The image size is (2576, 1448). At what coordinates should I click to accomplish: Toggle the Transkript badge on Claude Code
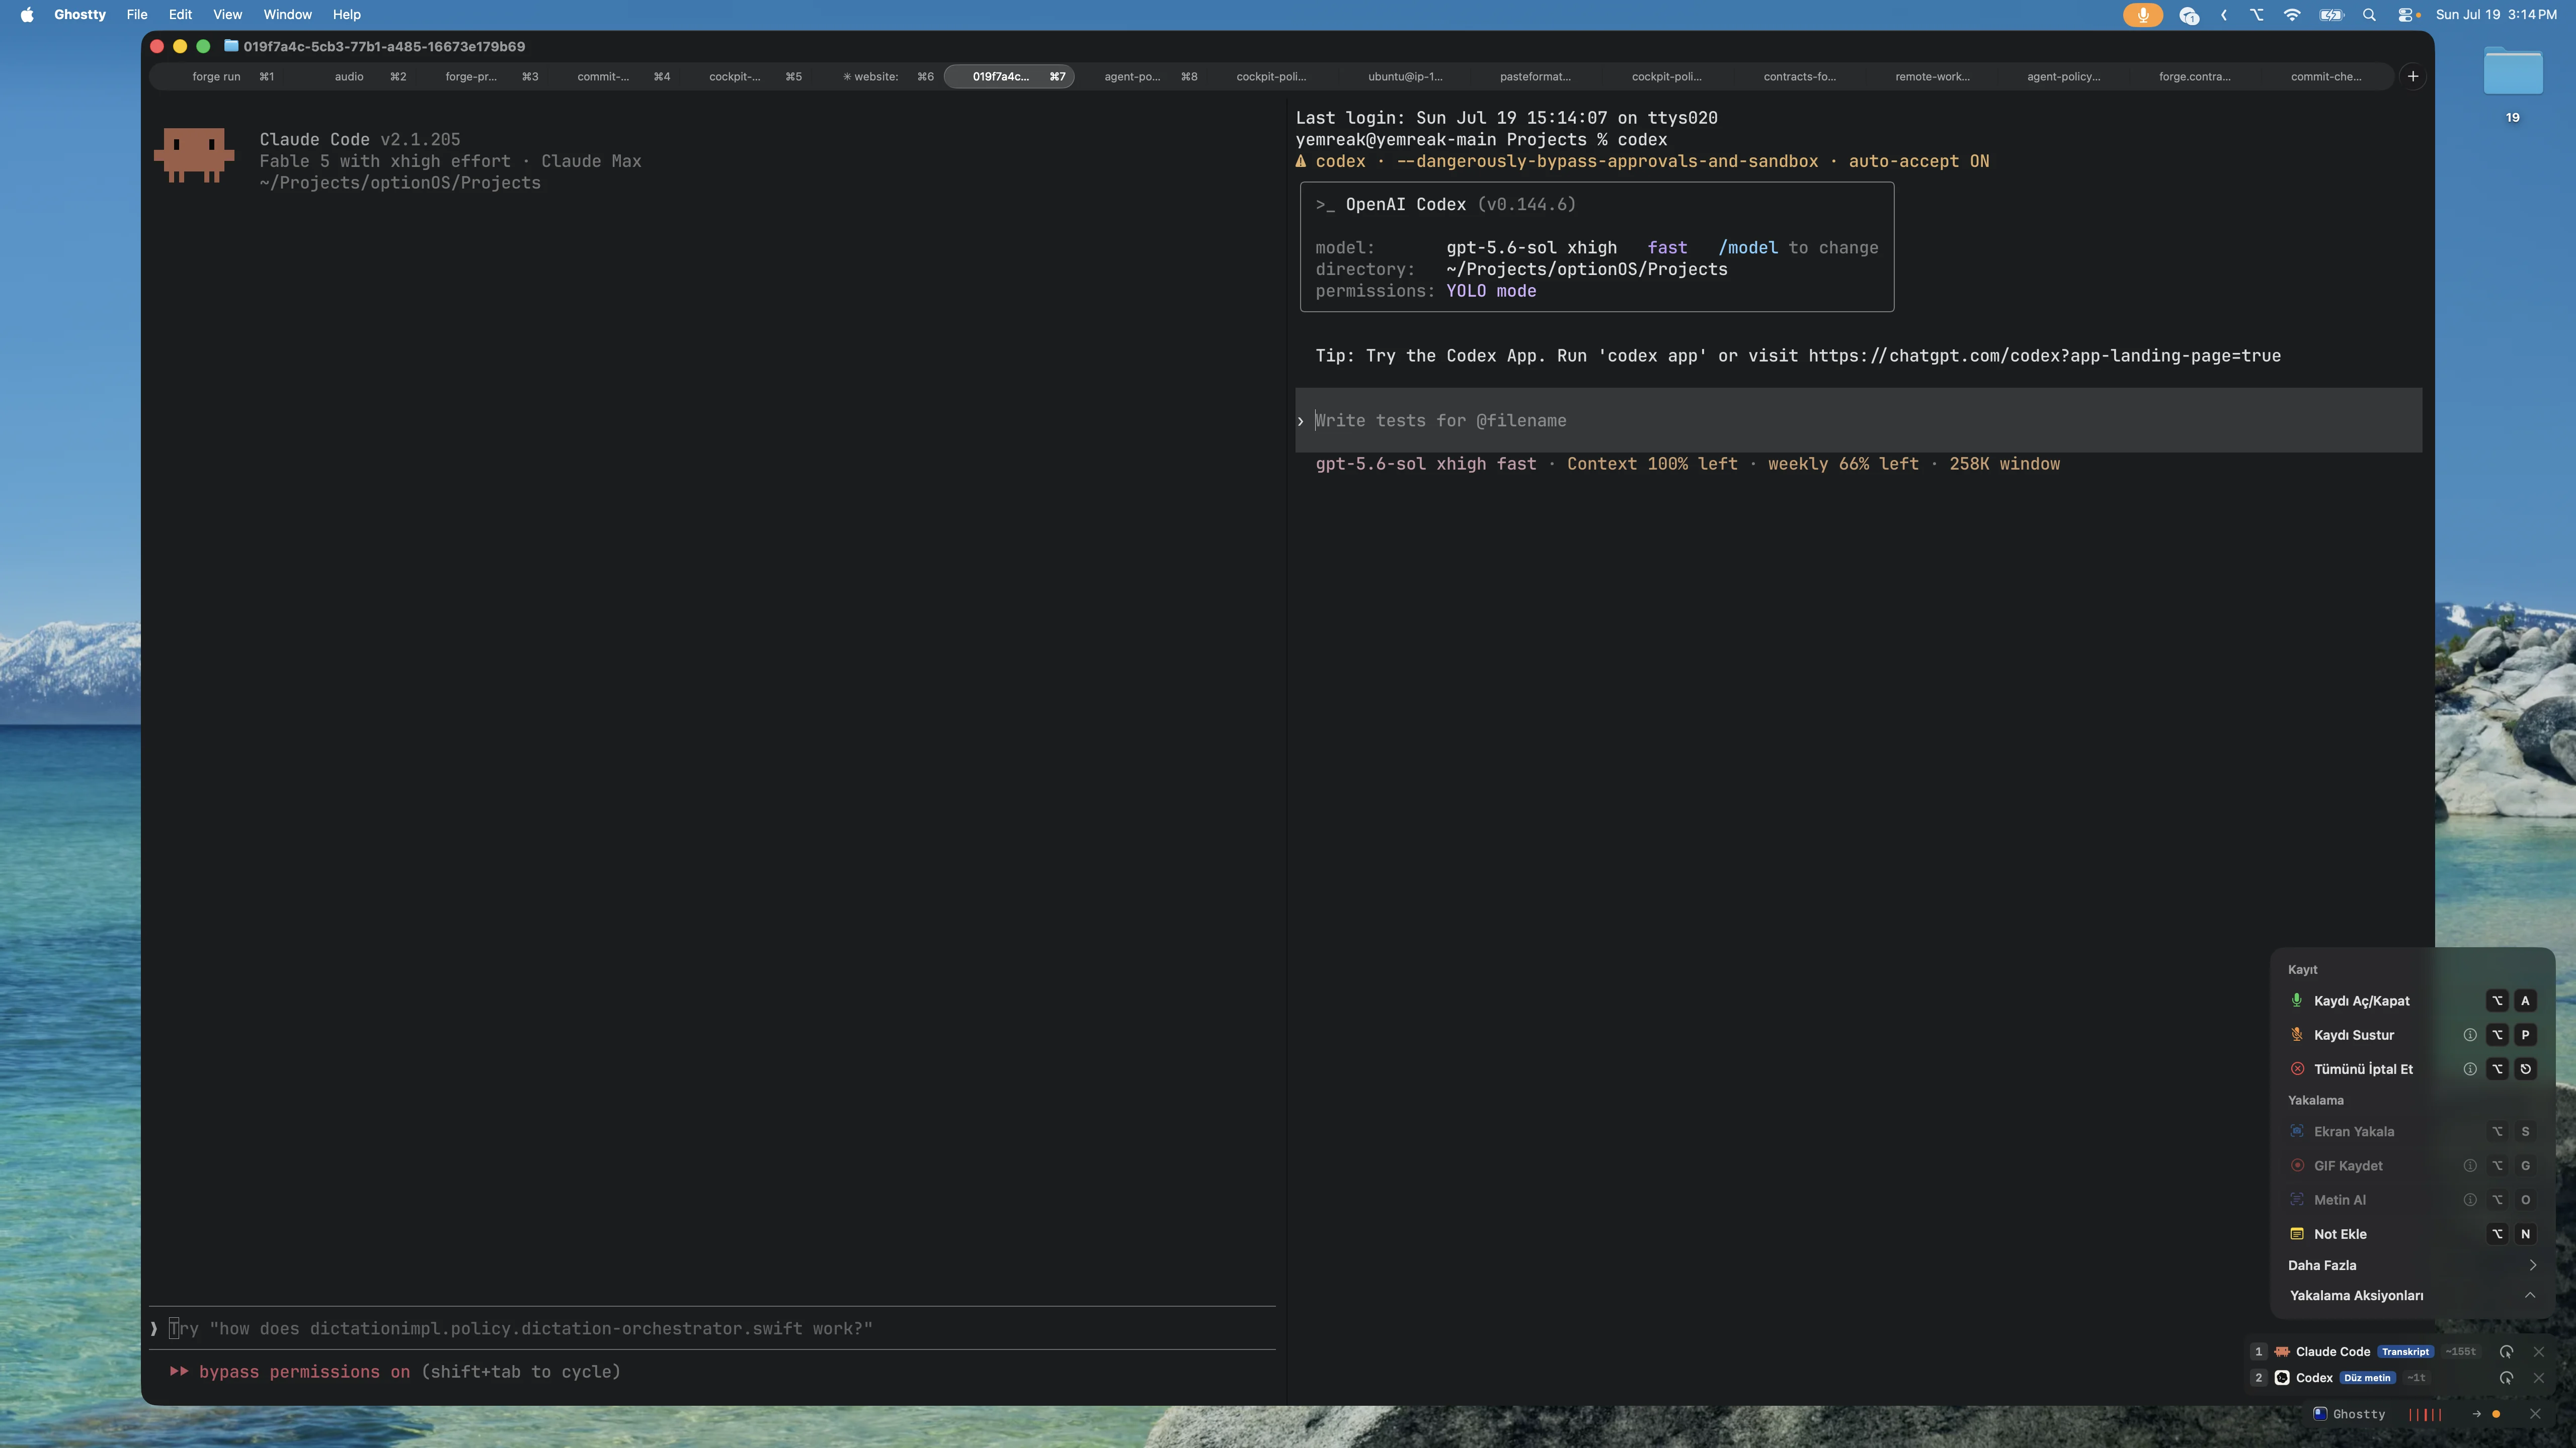pyautogui.click(x=2405, y=1351)
